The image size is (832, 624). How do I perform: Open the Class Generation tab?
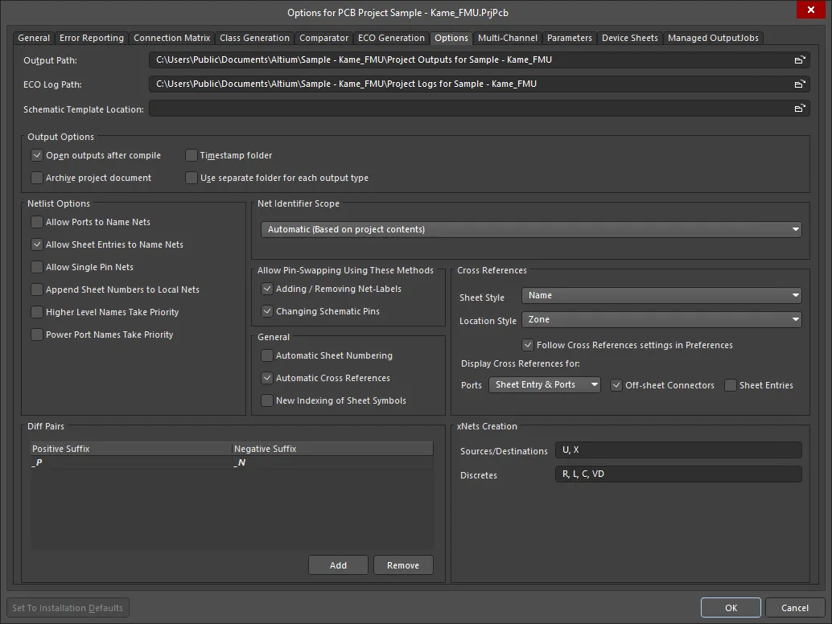pyautogui.click(x=255, y=38)
